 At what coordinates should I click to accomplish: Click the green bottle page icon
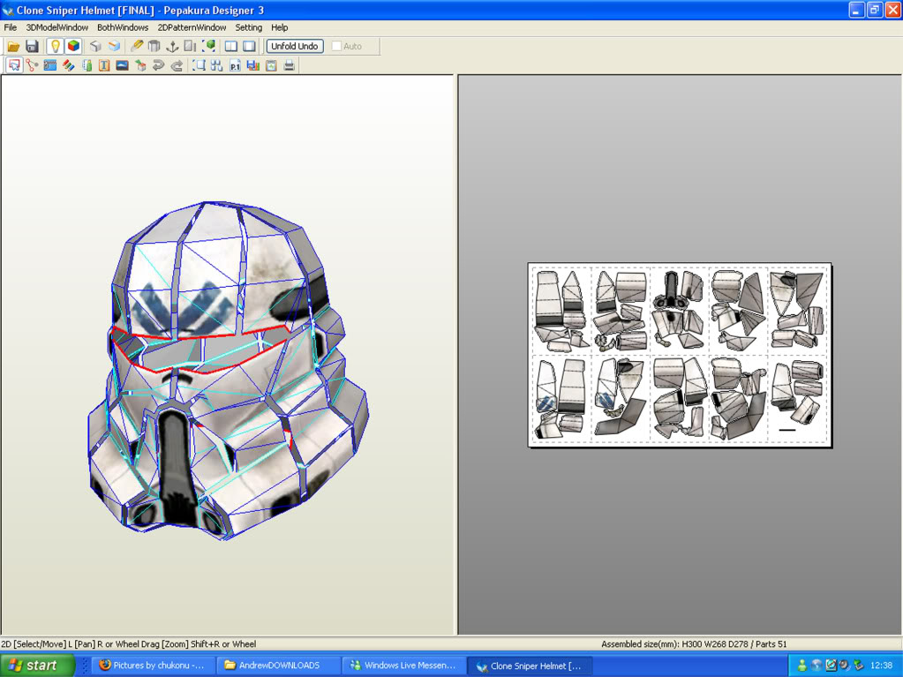(87, 65)
